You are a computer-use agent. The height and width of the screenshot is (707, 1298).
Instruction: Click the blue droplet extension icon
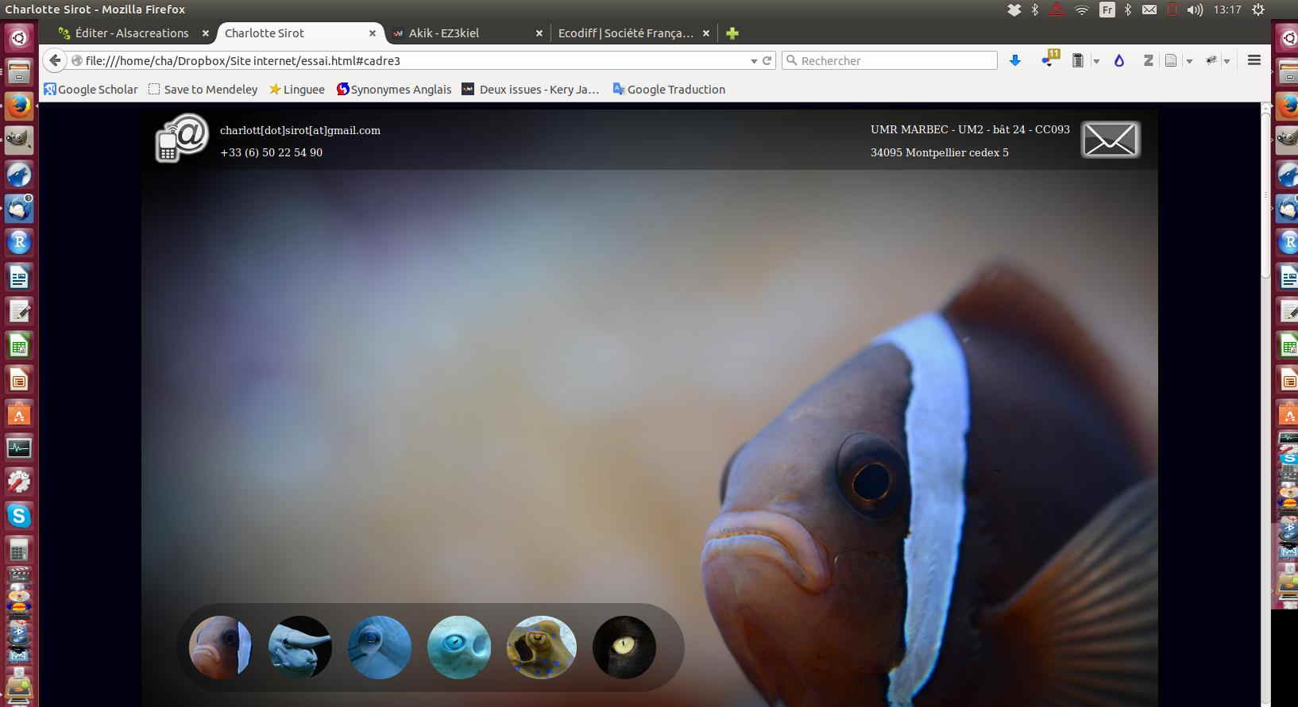pyautogui.click(x=1119, y=60)
